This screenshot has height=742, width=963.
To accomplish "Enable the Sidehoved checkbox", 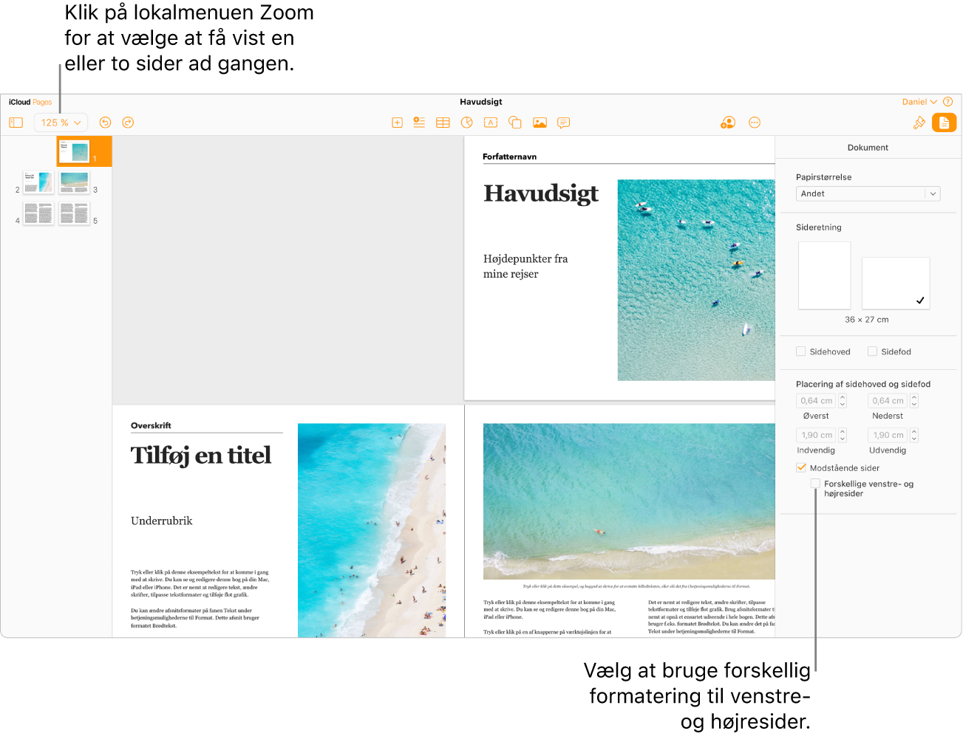I will [800, 351].
